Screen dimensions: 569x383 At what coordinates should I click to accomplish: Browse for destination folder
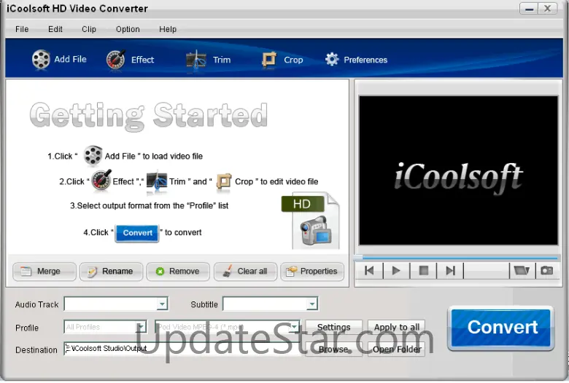point(334,350)
